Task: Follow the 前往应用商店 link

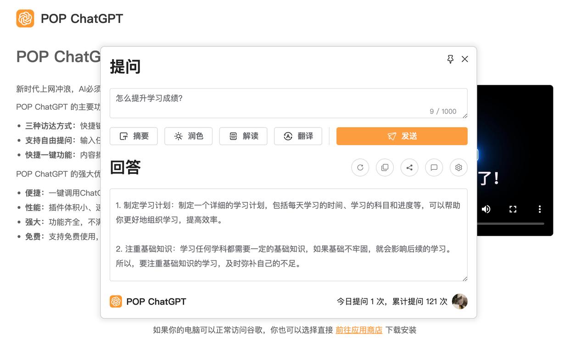Action: [359, 330]
